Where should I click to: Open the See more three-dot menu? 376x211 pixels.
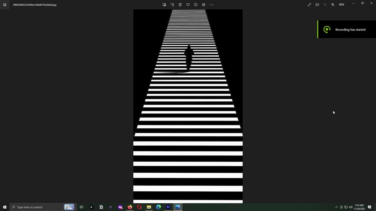pos(211,5)
